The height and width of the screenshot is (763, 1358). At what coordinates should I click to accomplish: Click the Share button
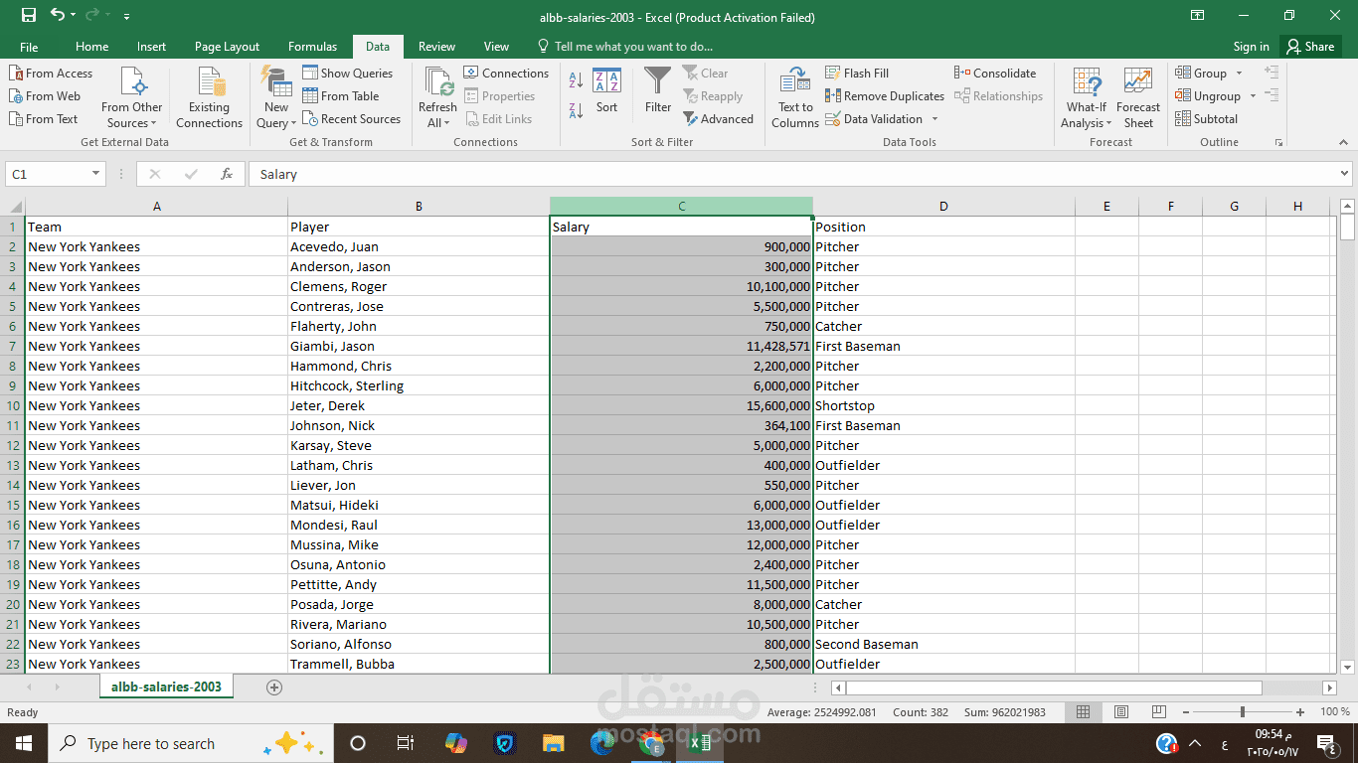1309,47
